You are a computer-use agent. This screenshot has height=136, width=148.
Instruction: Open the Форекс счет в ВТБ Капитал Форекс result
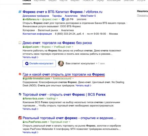62,12
